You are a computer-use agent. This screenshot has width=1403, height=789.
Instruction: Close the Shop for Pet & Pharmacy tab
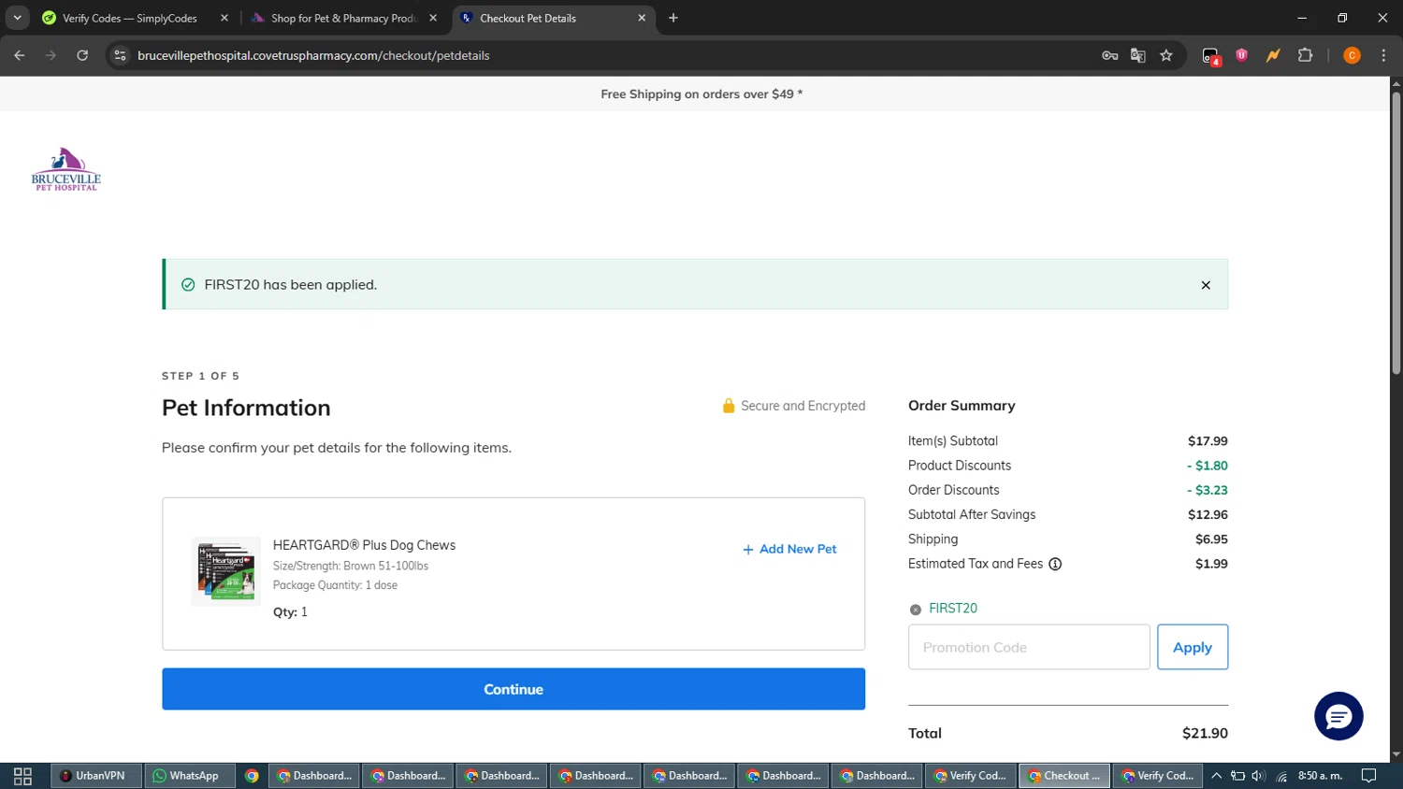(433, 18)
